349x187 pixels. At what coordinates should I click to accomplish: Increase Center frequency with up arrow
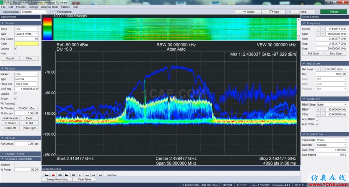pyautogui.click(x=318, y=29)
